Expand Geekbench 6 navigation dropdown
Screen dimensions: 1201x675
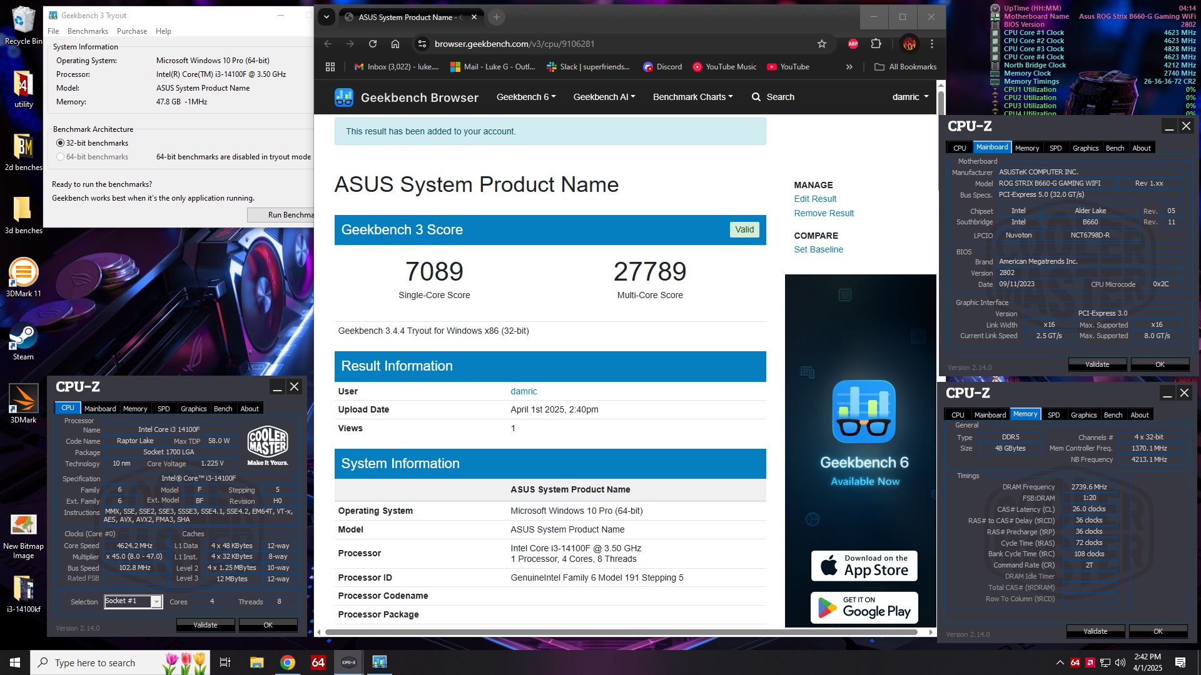(526, 97)
